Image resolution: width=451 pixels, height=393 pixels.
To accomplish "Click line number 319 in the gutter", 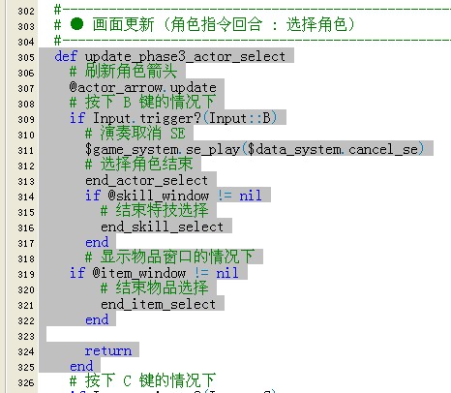I will pos(26,275).
